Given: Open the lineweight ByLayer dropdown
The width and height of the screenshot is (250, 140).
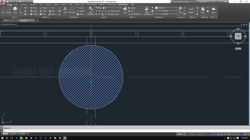Looking at the screenshot, I should click(166, 11).
